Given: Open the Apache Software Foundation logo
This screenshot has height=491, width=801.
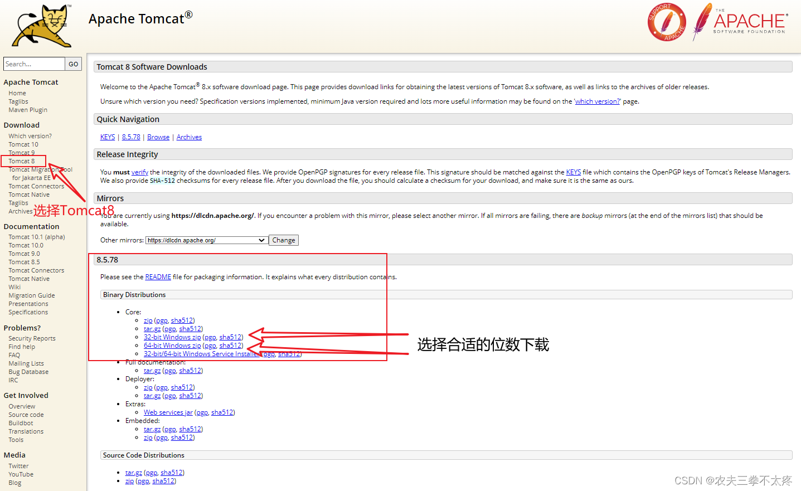Looking at the screenshot, I should click(740, 22).
